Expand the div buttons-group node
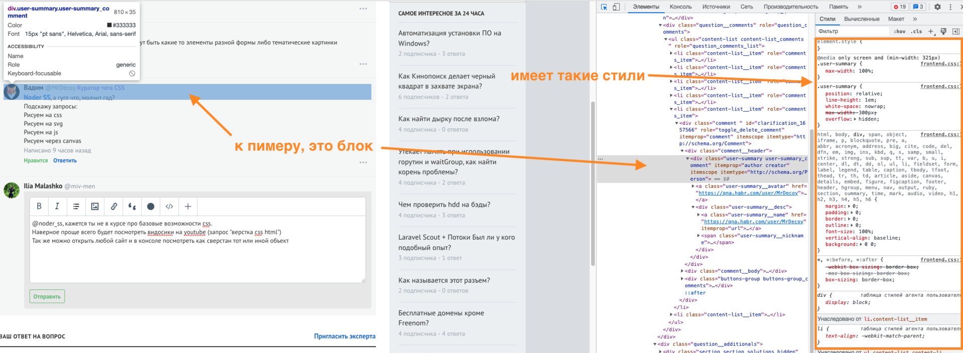 tap(682, 279)
